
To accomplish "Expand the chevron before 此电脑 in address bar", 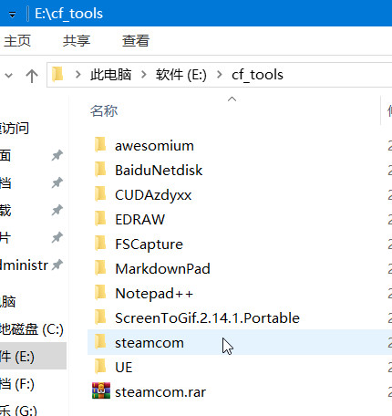I will coord(78,74).
